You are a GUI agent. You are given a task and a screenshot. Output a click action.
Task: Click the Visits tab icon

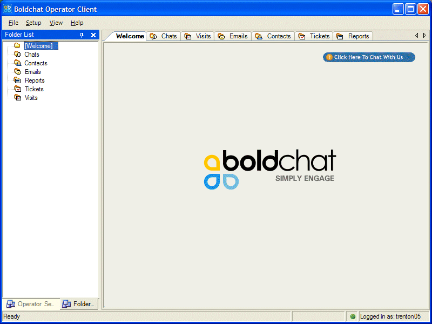coord(188,36)
